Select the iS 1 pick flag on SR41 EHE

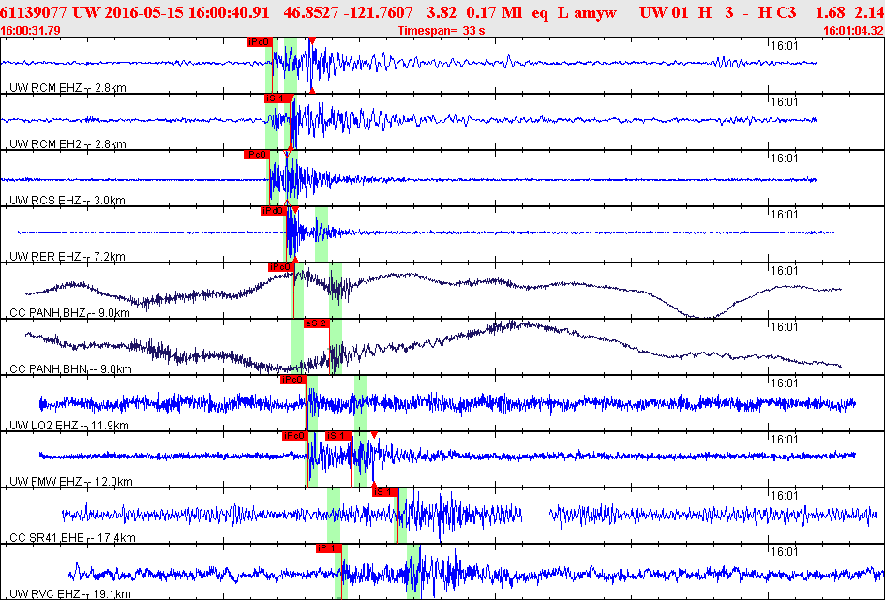tap(385, 492)
